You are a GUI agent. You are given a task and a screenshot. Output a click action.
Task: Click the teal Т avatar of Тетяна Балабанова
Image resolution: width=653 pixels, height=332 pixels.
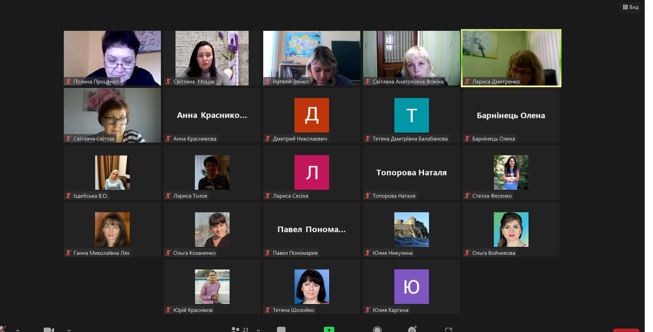coord(411,115)
